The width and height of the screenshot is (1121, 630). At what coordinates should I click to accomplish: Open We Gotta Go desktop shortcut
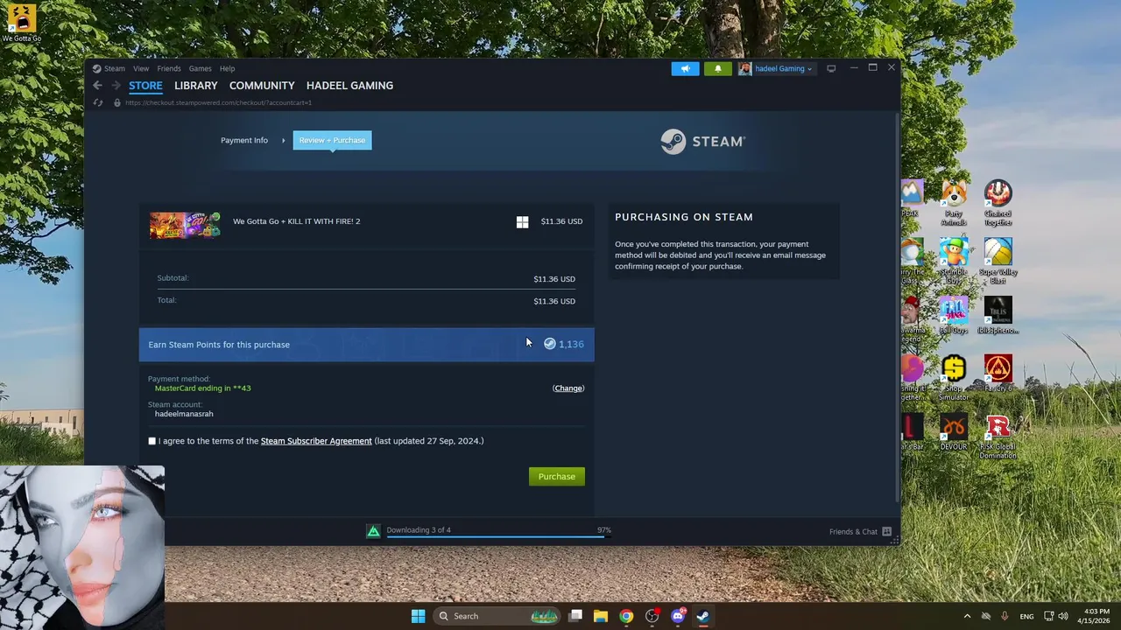21,24
